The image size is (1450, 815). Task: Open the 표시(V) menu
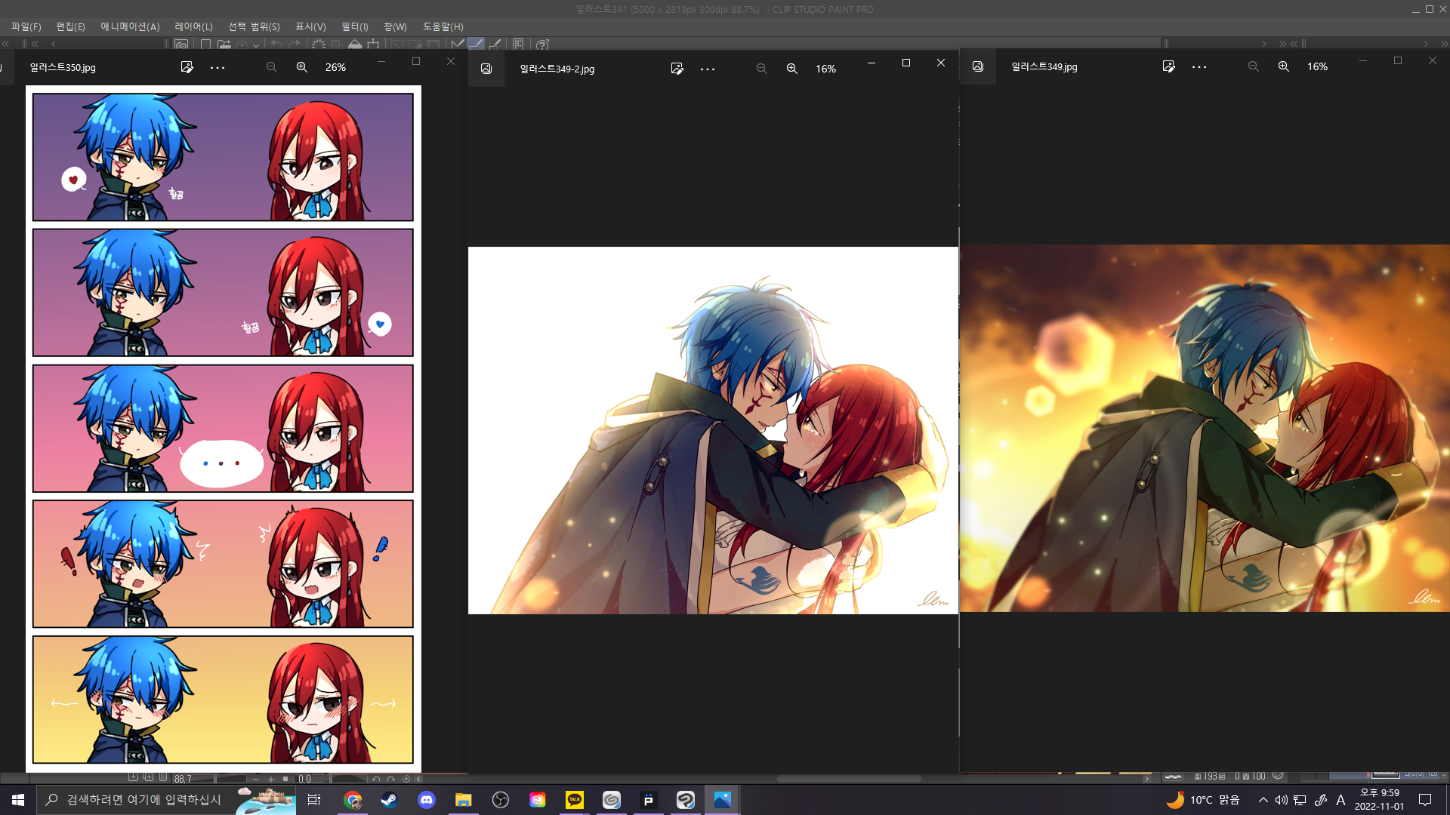310,26
